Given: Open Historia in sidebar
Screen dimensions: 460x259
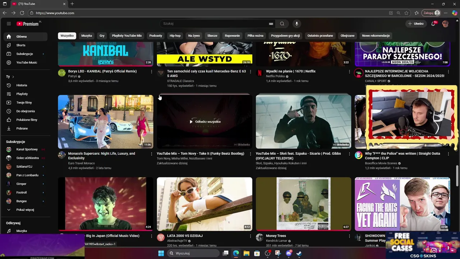Looking at the screenshot, I should pyautogui.click(x=26, y=85).
